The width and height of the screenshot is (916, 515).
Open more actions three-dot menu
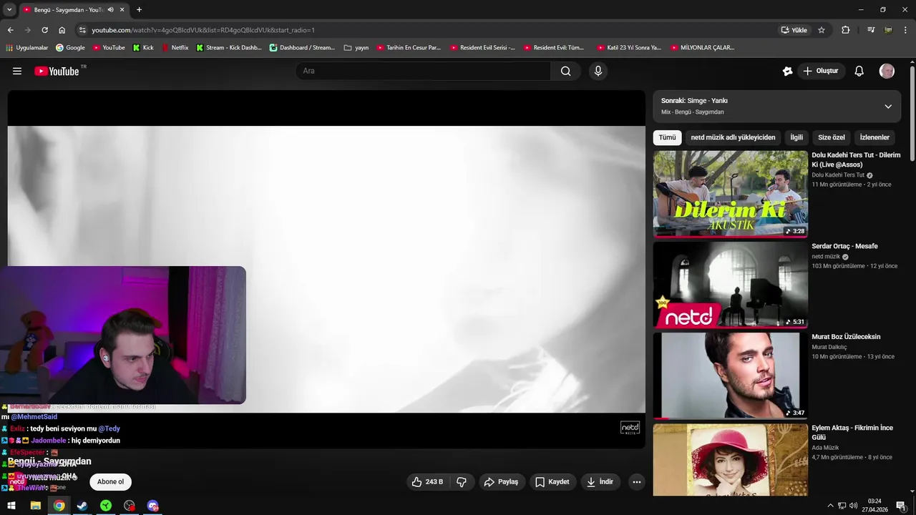tap(637, 482)
